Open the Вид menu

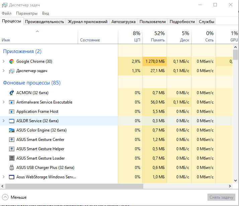46,13
